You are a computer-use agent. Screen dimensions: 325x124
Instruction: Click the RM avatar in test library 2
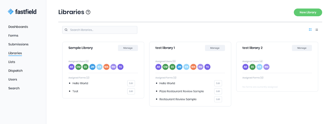pos(266,67)
